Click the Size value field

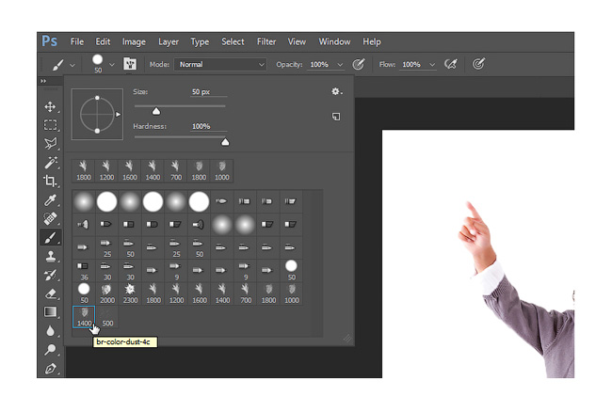click(208, 92)
